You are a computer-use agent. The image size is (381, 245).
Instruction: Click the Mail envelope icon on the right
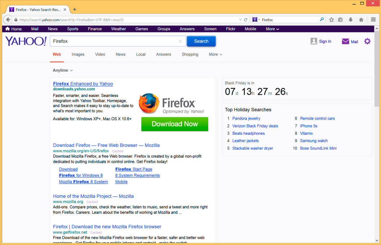click(x=345, y=41)
